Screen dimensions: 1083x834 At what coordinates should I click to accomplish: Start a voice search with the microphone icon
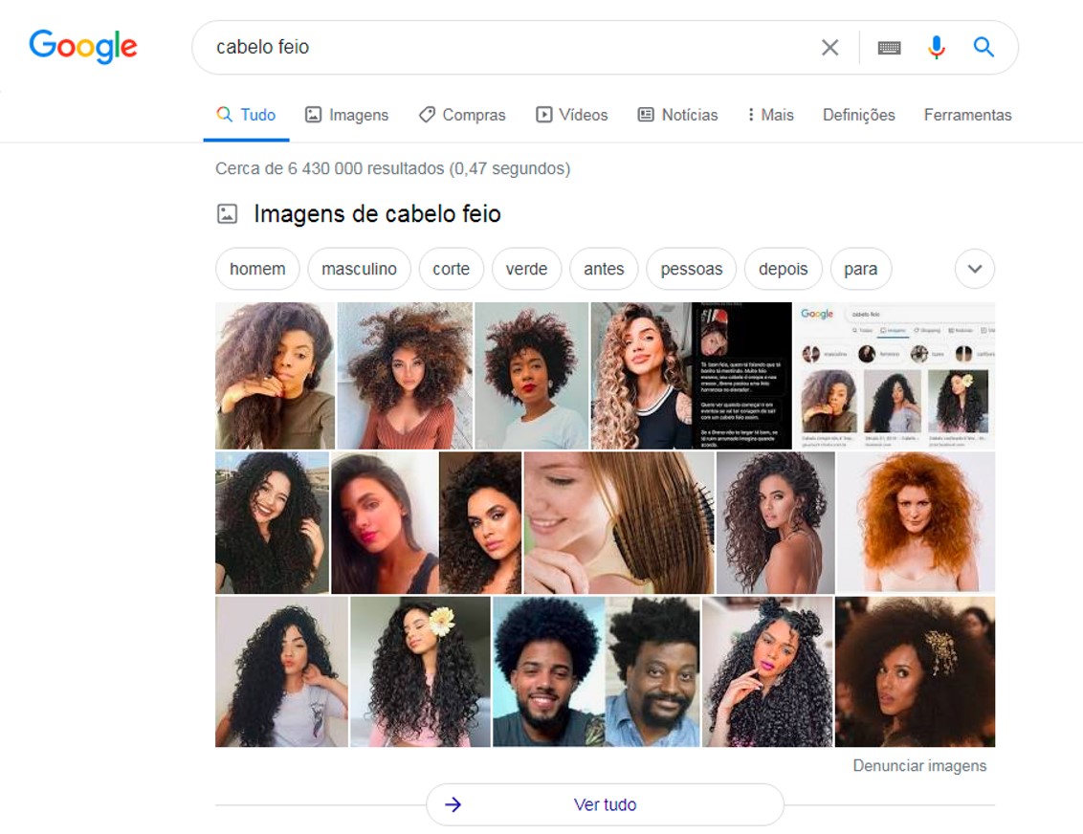[x=936, y=46]
